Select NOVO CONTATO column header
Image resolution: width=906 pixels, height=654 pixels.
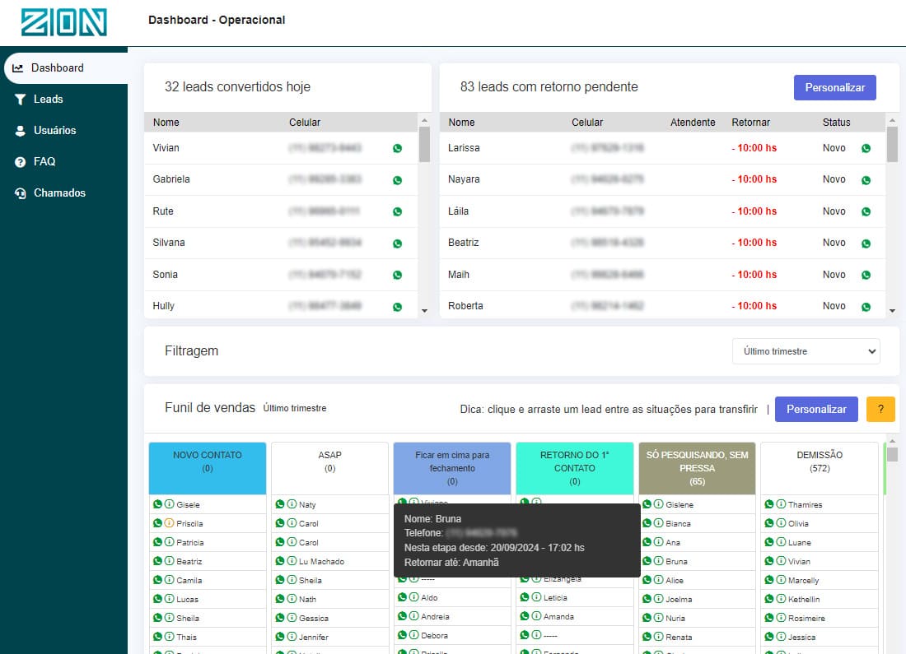point(208,468)
